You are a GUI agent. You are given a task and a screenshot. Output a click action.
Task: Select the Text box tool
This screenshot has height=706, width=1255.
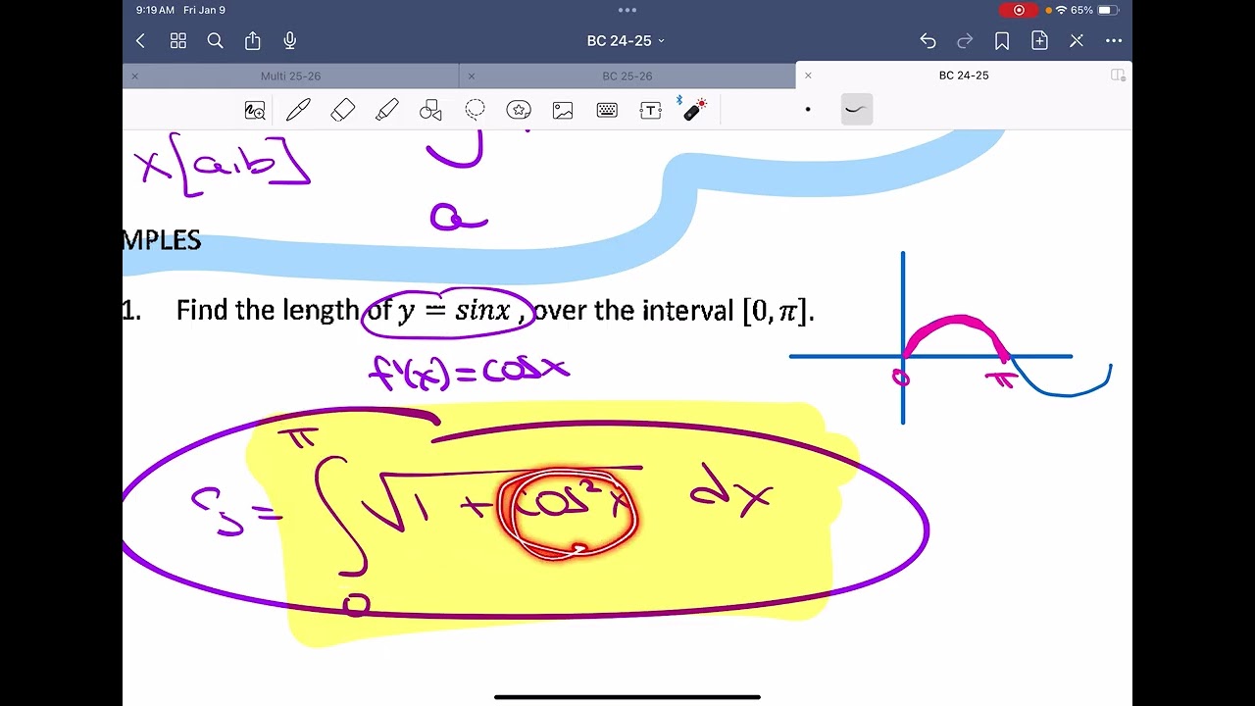[x=651, y=110]
